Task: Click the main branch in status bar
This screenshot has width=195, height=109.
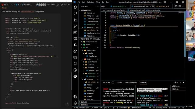Action: [x=95, y=108]
